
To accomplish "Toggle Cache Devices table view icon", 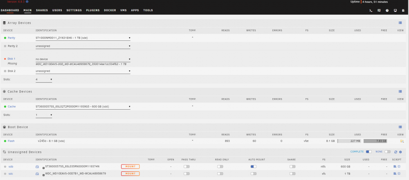I will click(400, 91).
